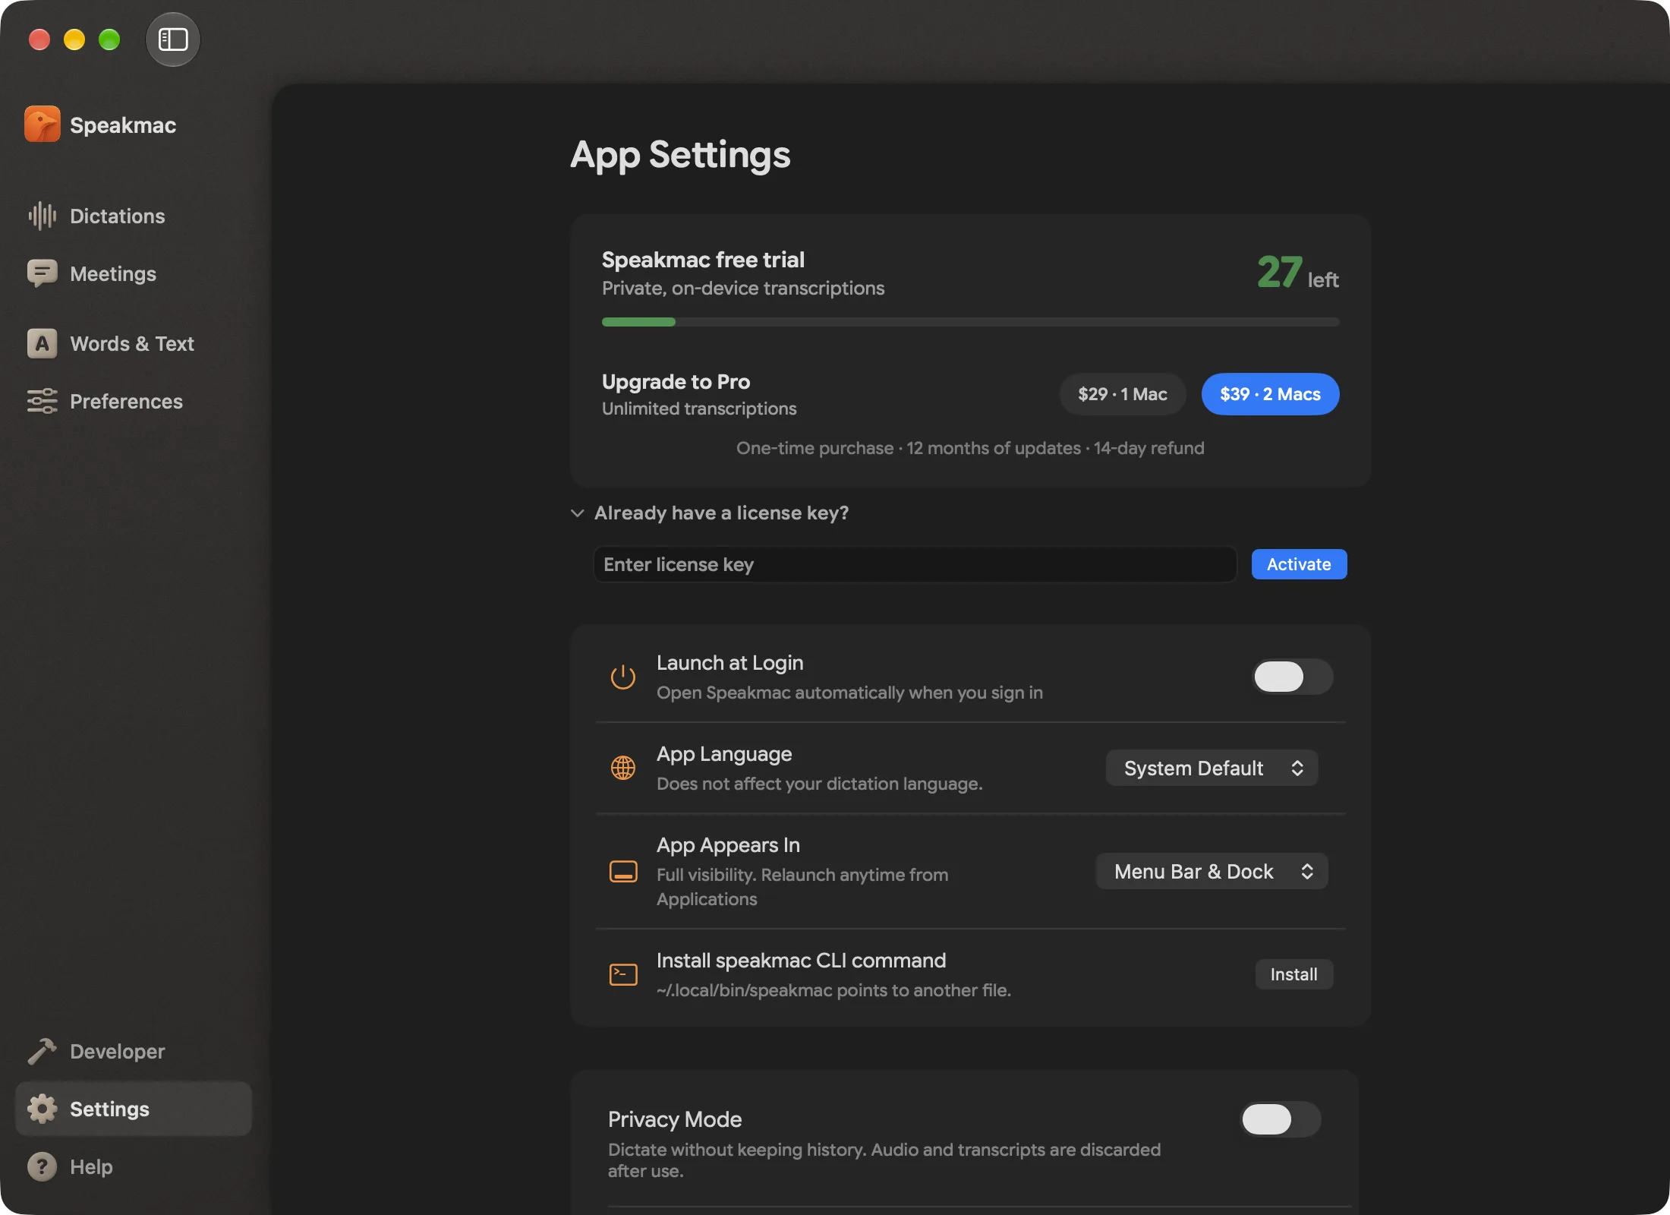Screen dimensions: 1670x1215
Task: Click the free trial progress bar
Action: (970, 322)
